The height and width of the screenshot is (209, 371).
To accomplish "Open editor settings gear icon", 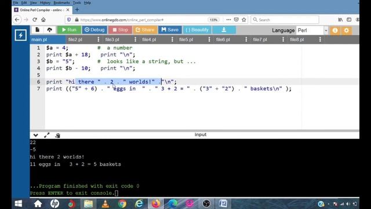I will (347, 30).
